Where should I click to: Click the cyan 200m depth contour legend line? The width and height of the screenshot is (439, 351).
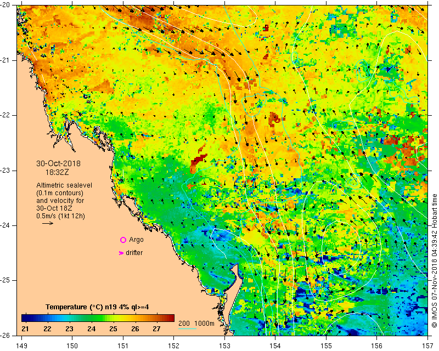click(187, 329)
